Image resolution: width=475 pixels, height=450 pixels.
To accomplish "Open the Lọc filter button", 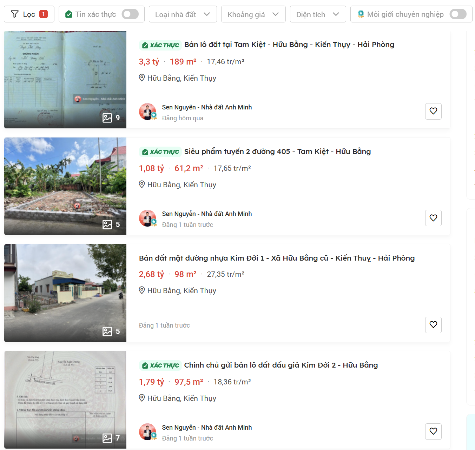I will click(29, 14).
